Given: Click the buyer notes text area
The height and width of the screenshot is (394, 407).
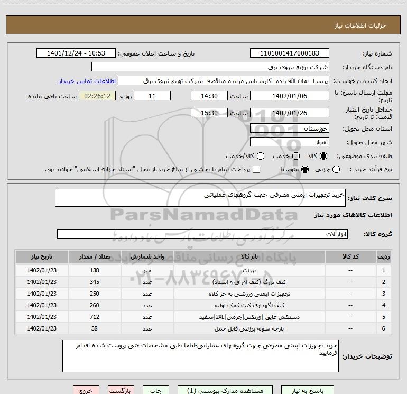Looking at the screenshot, I should click(x=200, y=356).
